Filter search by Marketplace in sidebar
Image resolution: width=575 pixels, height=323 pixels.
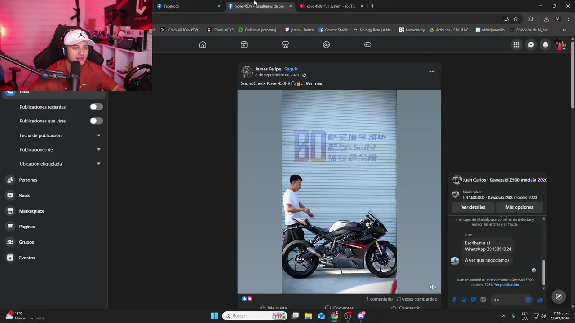[31, 211]
